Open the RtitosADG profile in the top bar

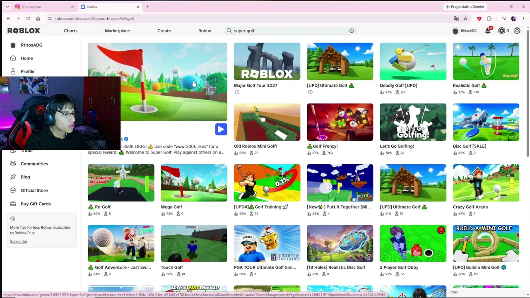point(464,31)
